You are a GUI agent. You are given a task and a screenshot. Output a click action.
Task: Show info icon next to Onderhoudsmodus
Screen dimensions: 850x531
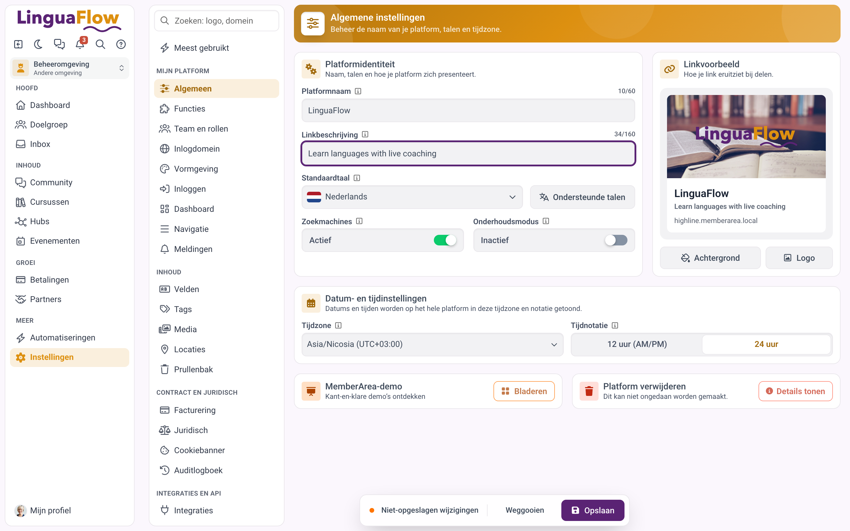pos(545,221)
